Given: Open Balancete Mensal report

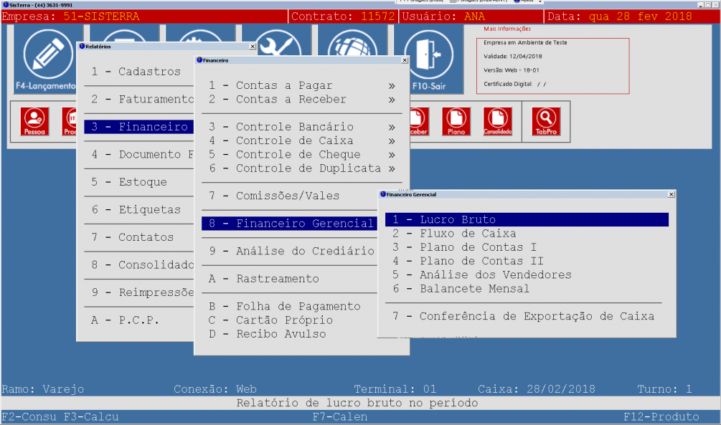Looking at the screenshot, I should click(x=474, y=289).
